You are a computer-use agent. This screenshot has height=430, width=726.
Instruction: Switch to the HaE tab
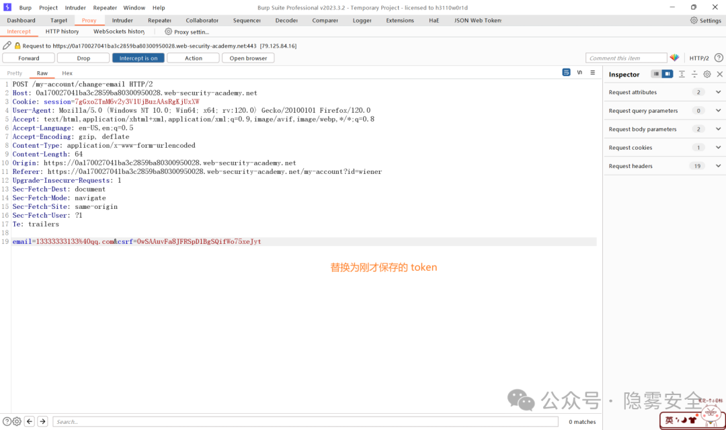(x=434, y=20)
